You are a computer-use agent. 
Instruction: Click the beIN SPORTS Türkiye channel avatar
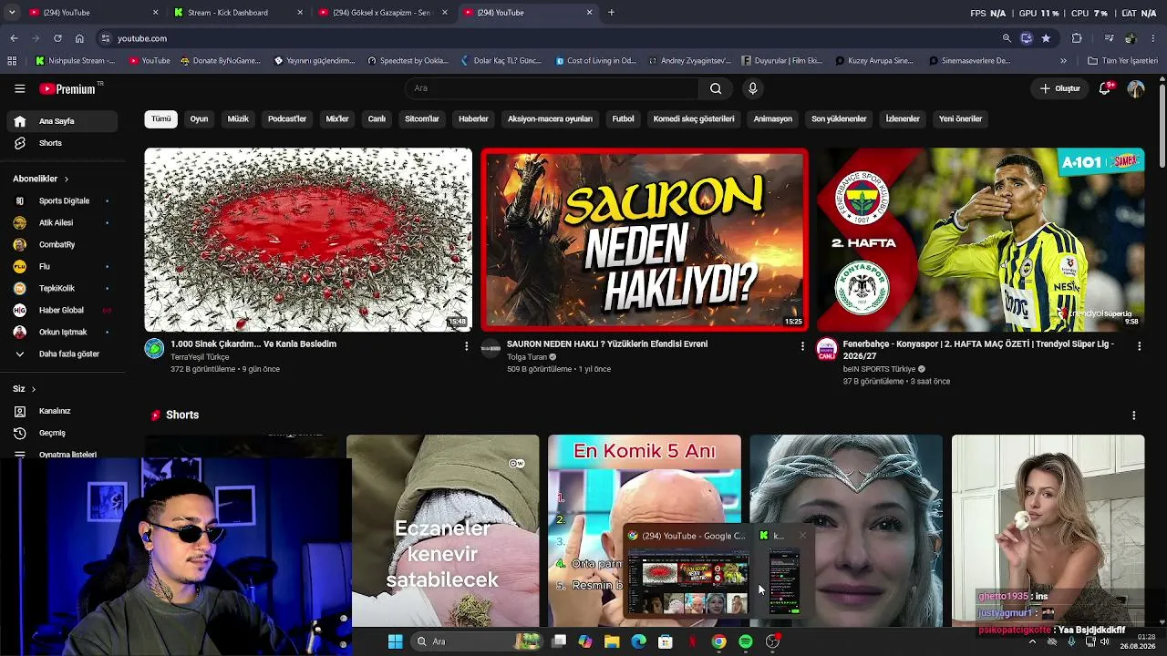827,348
